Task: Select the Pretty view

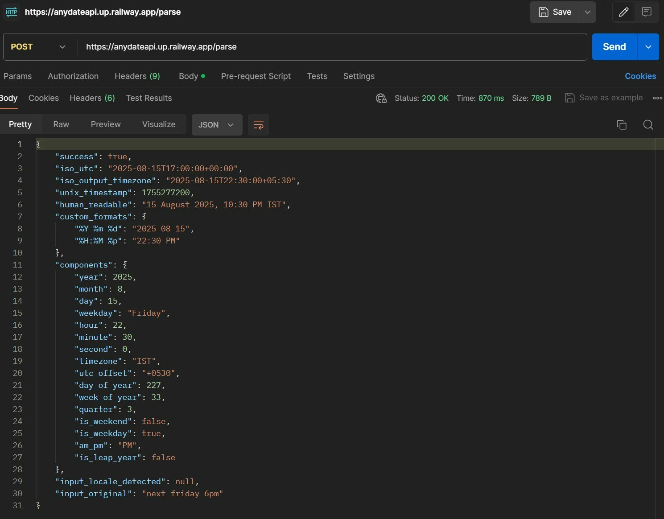Action: point(21,124)
